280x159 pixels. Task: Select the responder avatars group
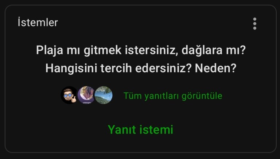86,95
